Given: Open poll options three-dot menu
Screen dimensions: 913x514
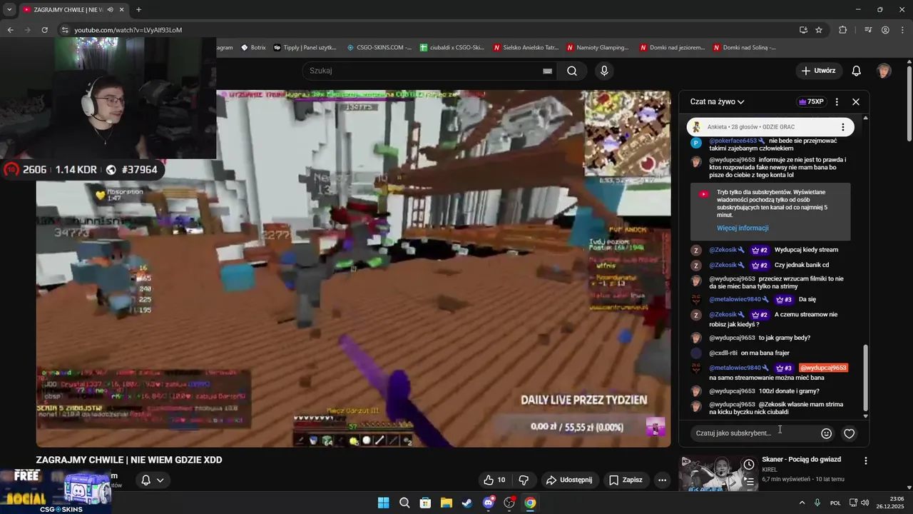Looking at the screenshot, I should pyautogui.click(x=842, y=127).
